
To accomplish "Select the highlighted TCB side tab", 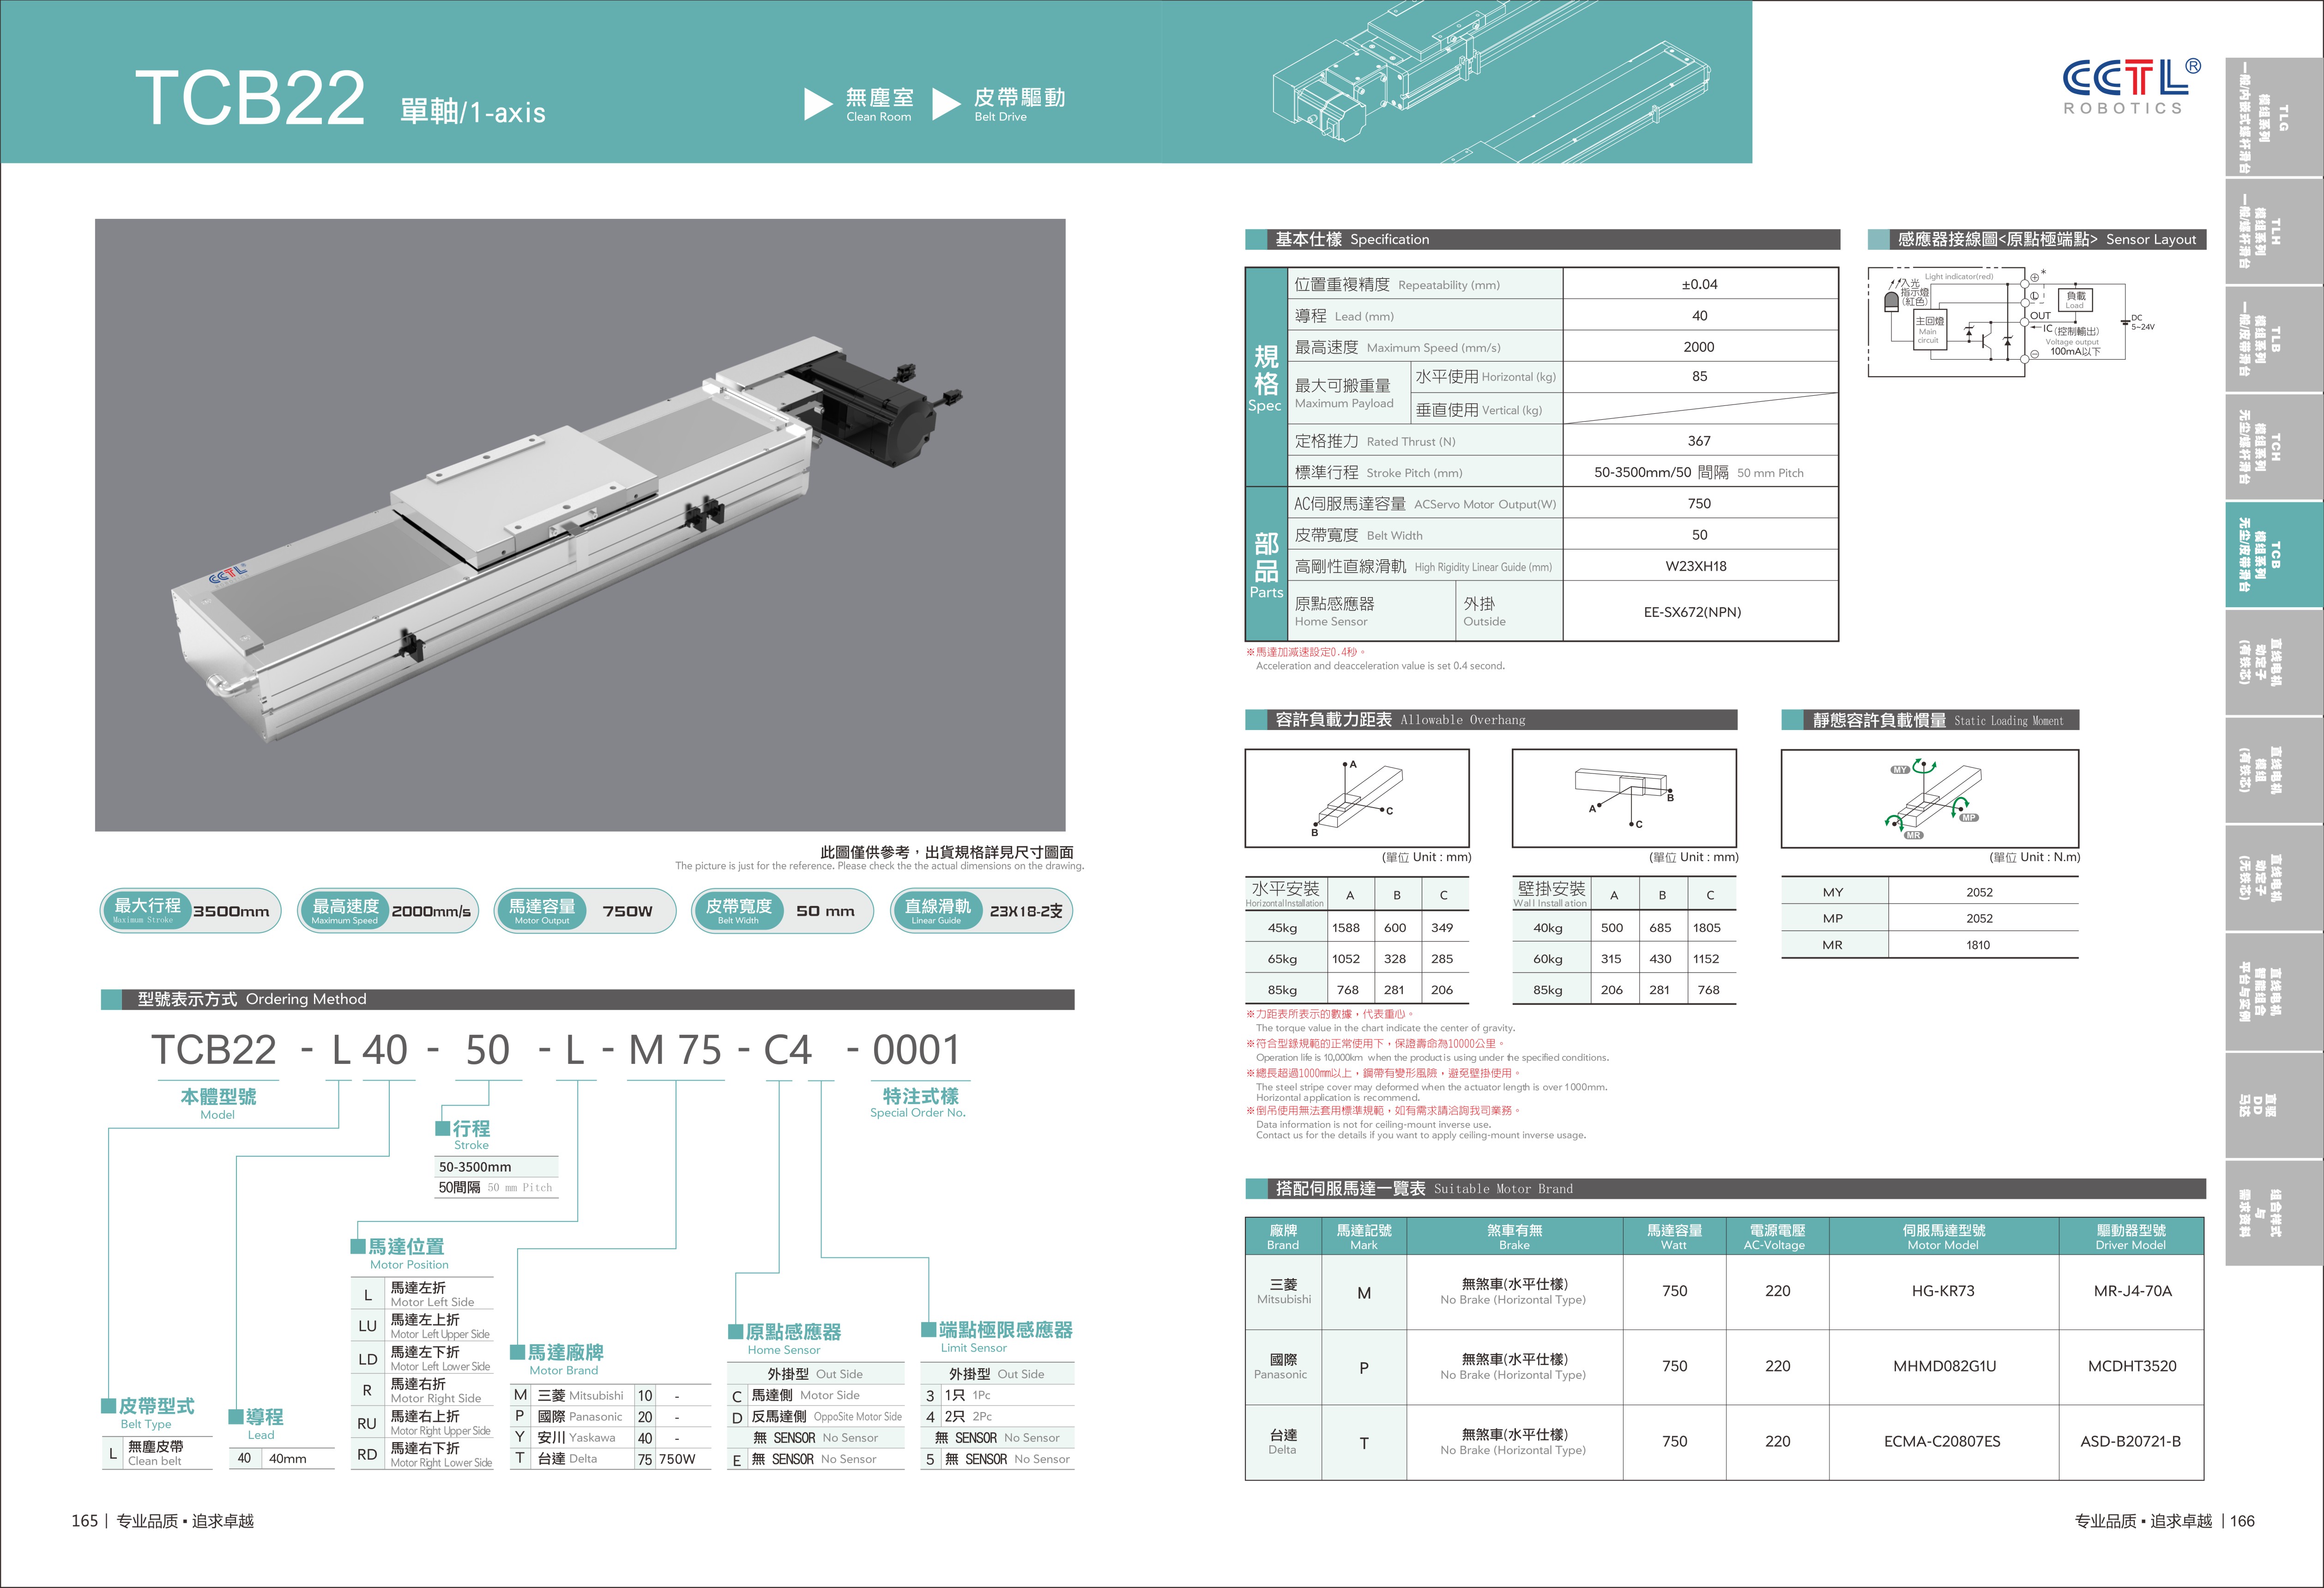I will click(2273, 554).
